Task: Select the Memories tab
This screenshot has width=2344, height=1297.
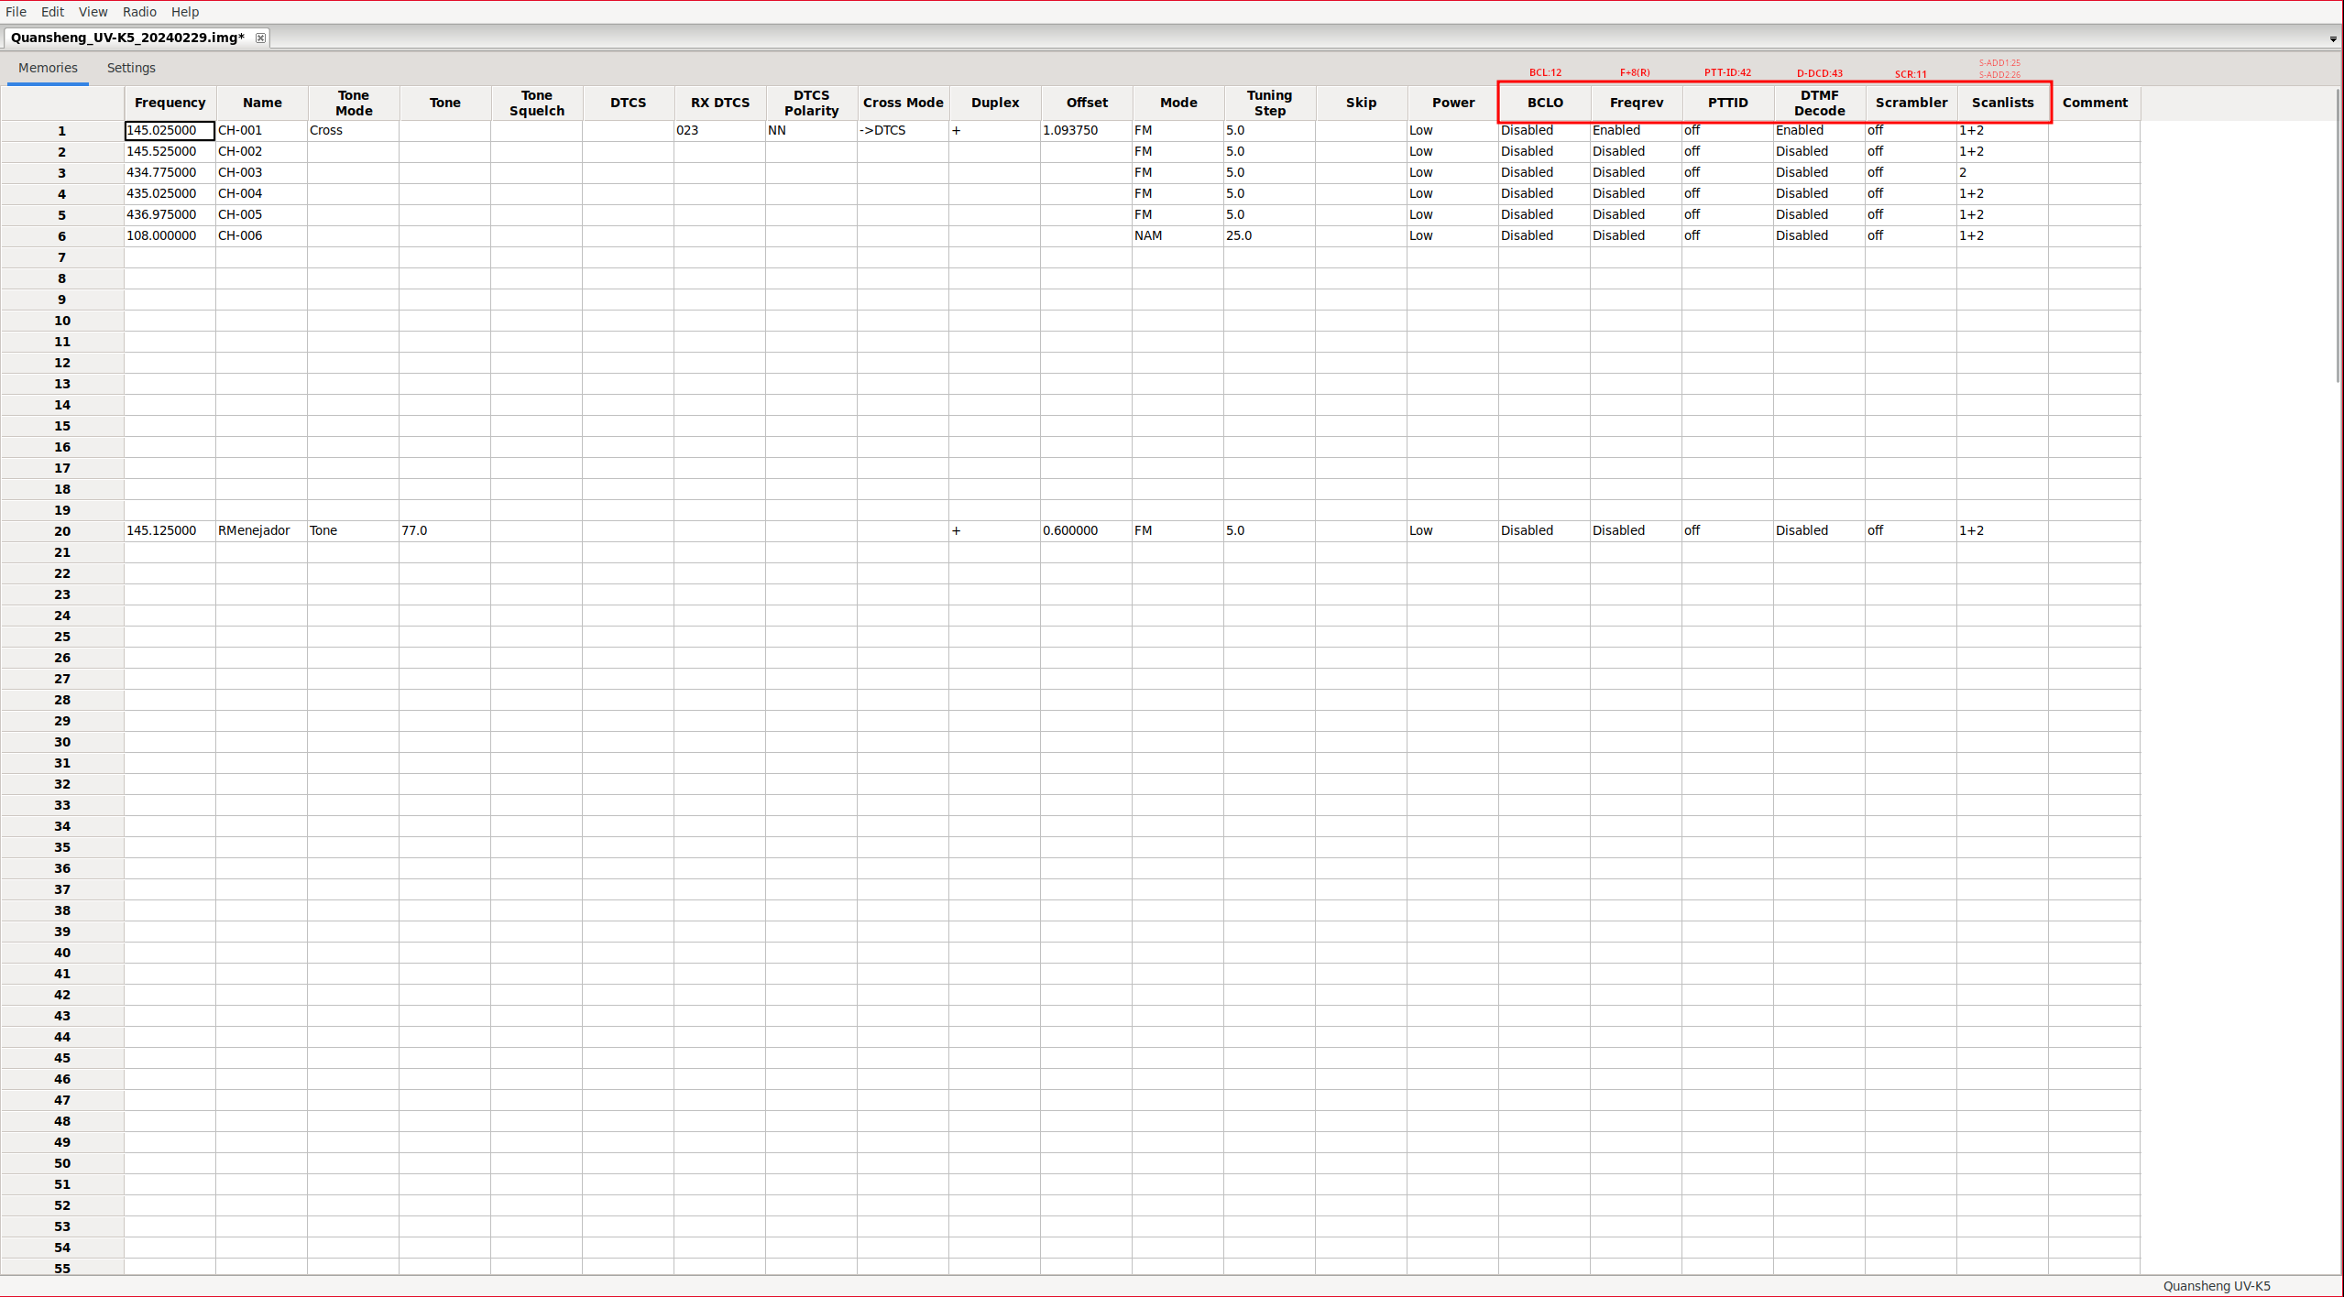Action: (x=48, y=68)
